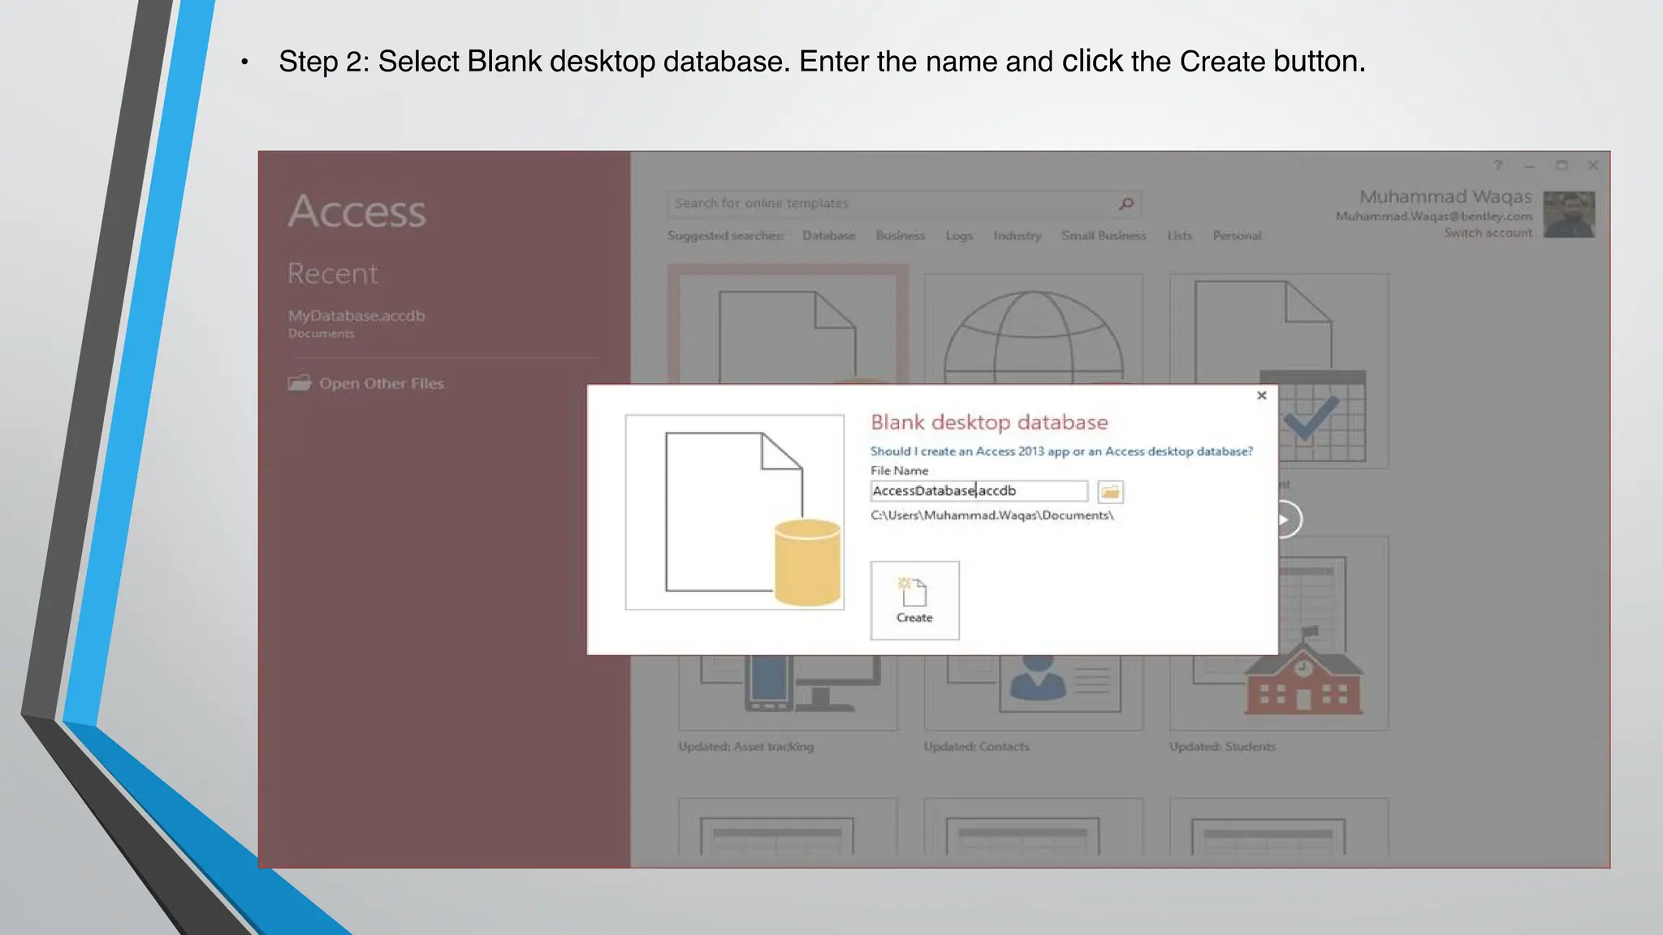1663x935 pixels.
Task: Click the folder icon beside Open Other Files
Action: click(x=300, y=382)
